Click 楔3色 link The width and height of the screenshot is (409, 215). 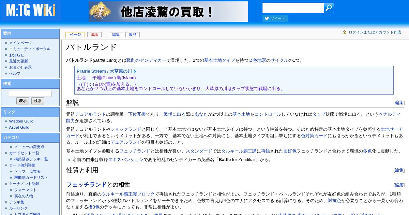[94, 207]
